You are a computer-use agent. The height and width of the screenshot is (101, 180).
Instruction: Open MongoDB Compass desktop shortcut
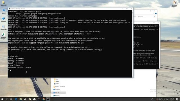pos(4,36)
